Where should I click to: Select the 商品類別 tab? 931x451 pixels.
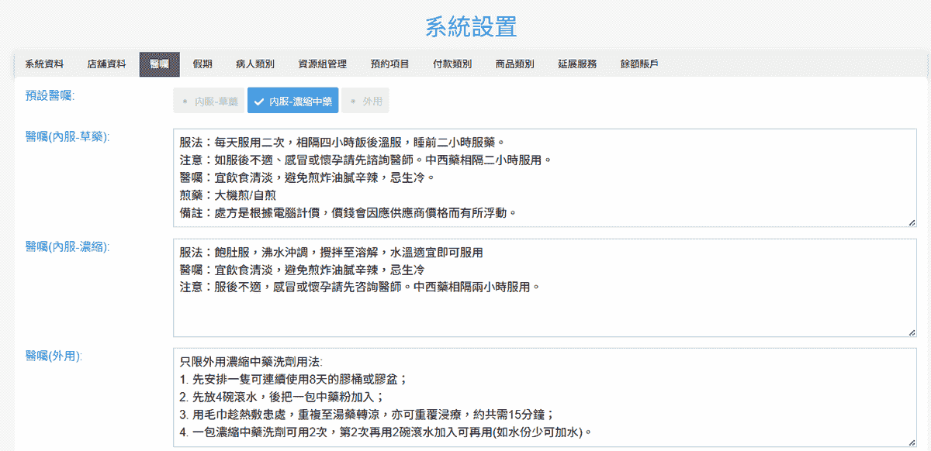click(x=514, y=64)
